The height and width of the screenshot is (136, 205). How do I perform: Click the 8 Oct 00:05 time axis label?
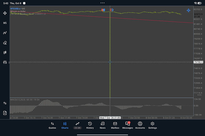(152, 118)
